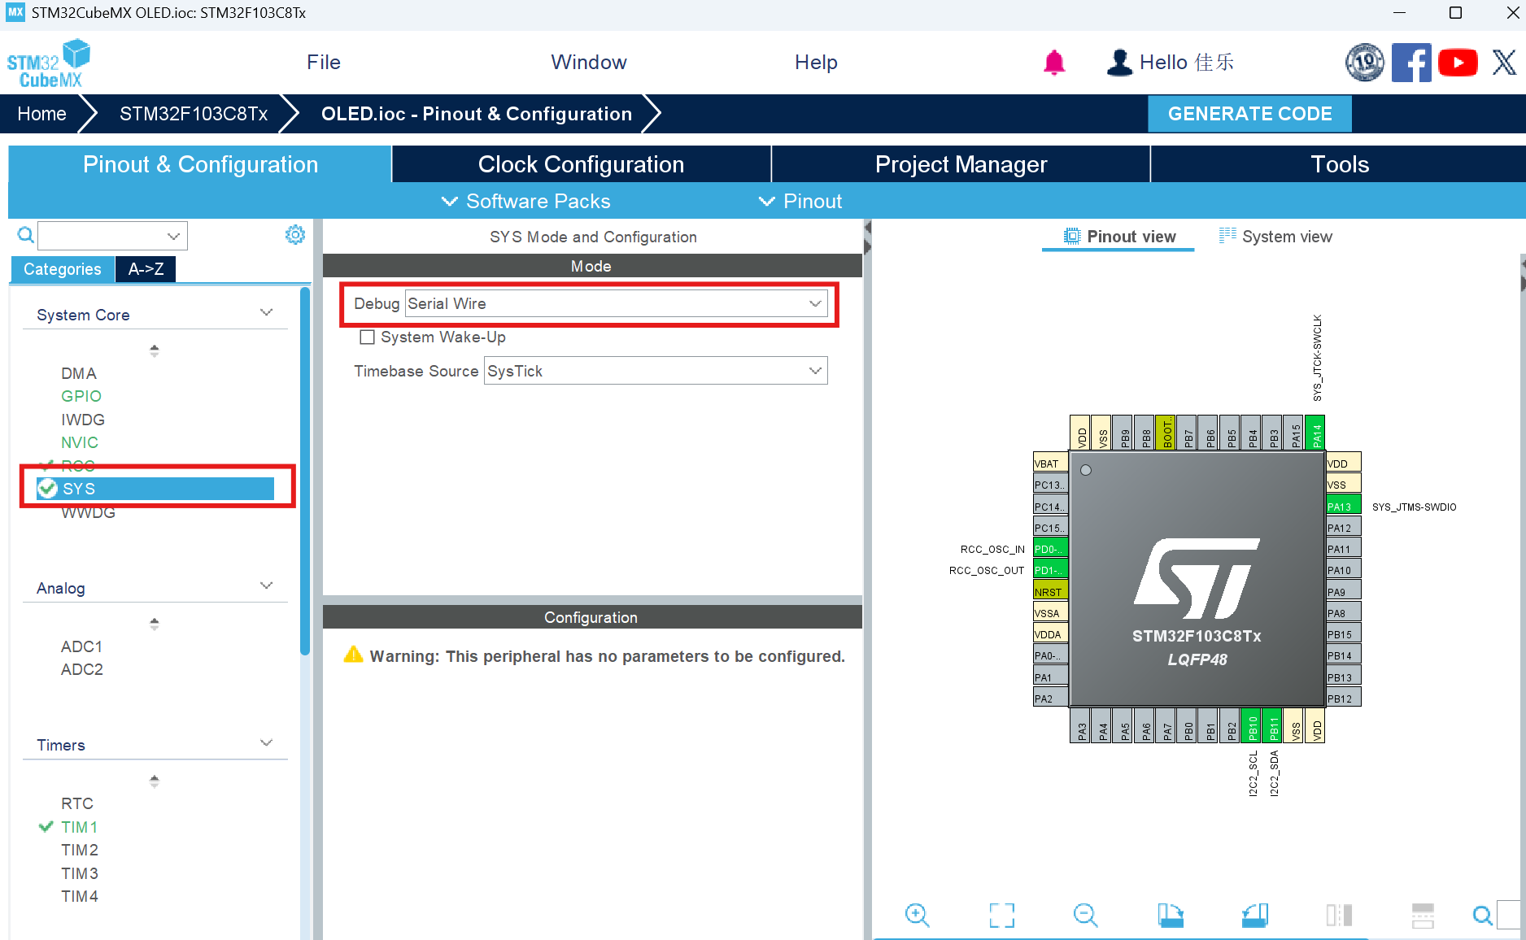Select GPIO in System Core
This screenshot has width=1526, height=940.
pos(81,396)
